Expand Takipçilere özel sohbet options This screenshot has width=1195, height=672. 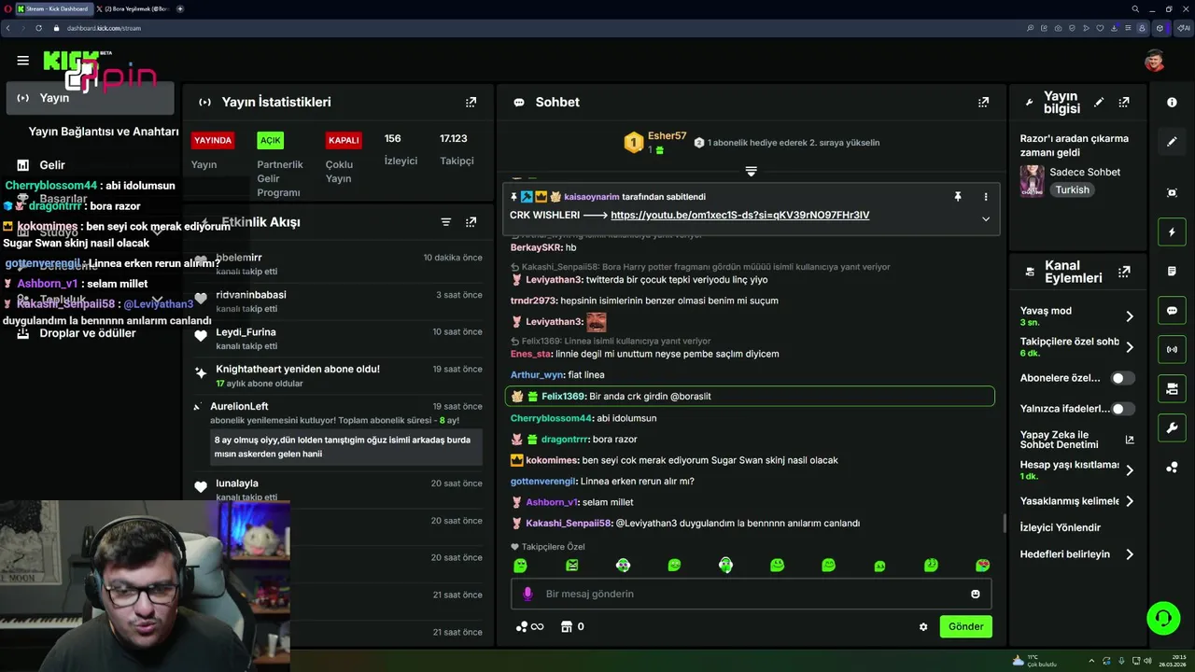click(x=1129, y=347)
